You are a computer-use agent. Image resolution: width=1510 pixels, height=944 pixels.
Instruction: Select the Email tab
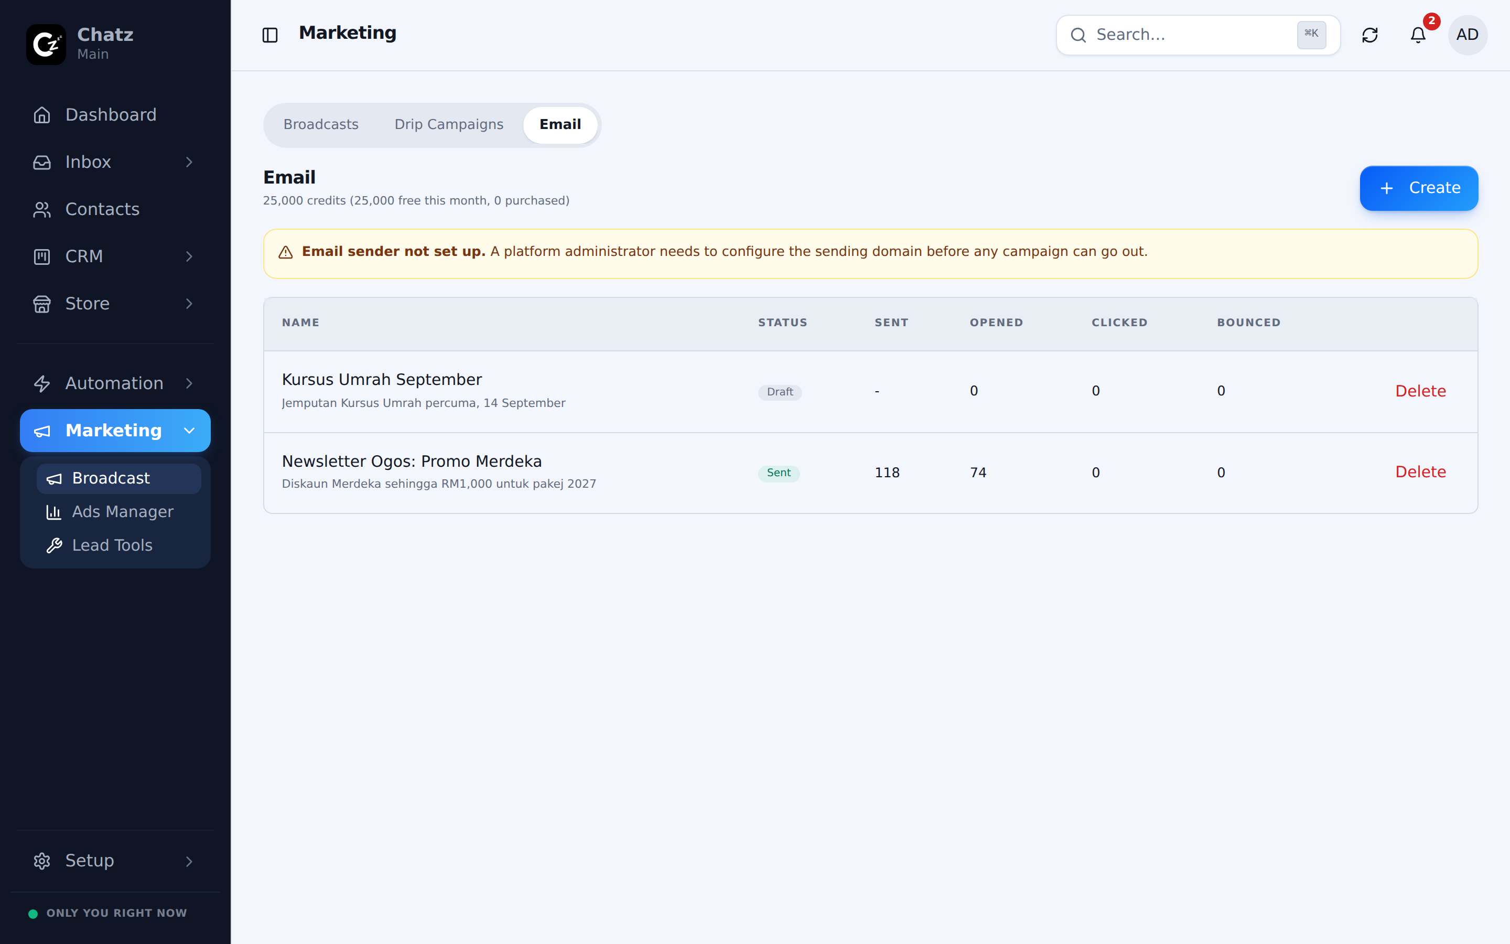[x=560, y=125]
